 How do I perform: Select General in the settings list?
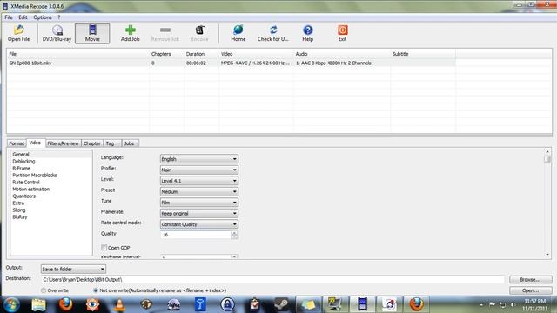pyautogui.click(x=21, y=155)
